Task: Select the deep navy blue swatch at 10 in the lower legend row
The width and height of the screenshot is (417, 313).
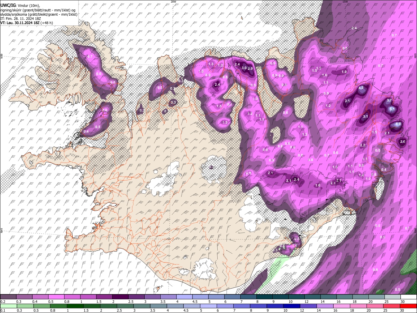Action: coord(292,306)
